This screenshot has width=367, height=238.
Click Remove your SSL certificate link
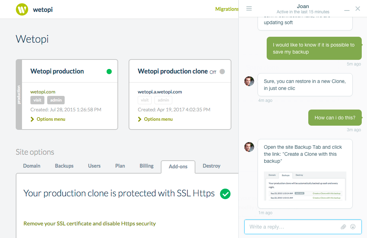tap(89, 223)
